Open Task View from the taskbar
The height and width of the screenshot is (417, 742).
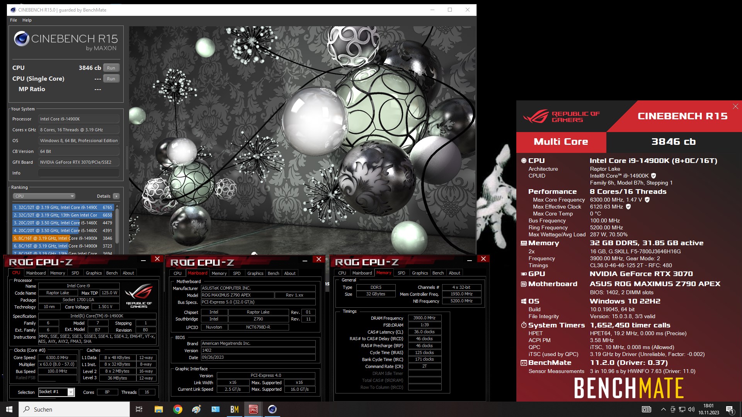pos(139,409)
